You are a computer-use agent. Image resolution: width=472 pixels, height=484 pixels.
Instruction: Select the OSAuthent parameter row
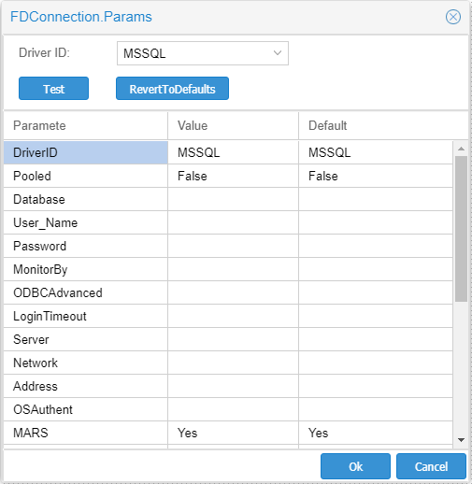[x=228, y=409]
